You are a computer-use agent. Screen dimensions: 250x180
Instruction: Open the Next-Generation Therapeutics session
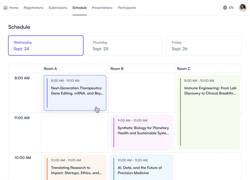pyautogui.click(x=75, y=93)
